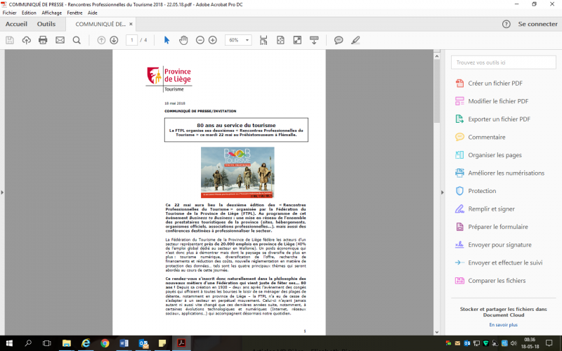This screenshot has height=351, width=562.
Task: Expand the left navigation pane arrow
Action: click(x=2, y=192)
